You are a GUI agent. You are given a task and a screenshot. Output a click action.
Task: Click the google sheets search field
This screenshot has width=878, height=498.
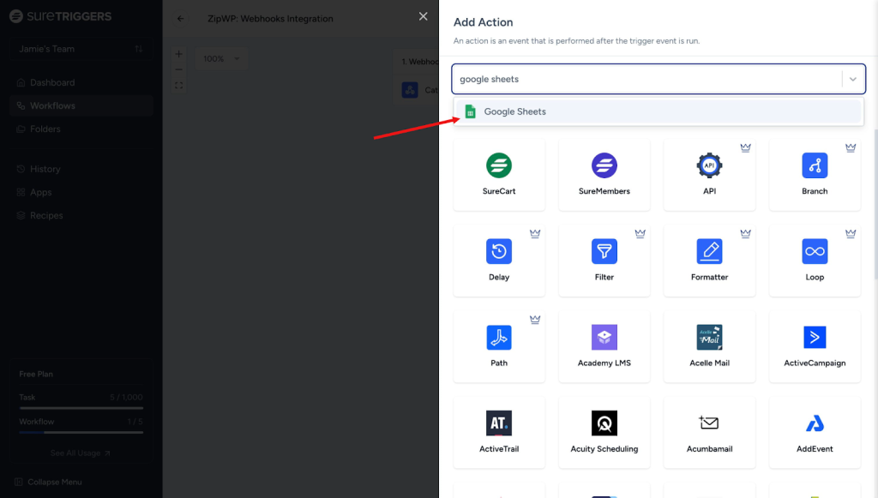(647, 79)
